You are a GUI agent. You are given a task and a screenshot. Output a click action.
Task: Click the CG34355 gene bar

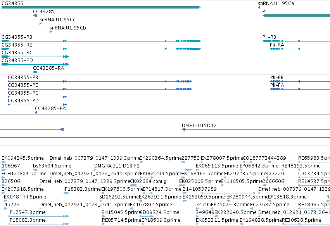pyautogui.click(x=101, y=7)
